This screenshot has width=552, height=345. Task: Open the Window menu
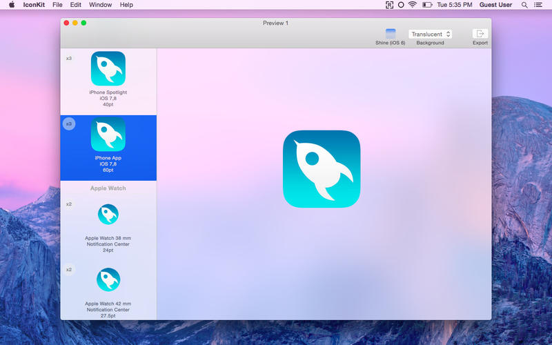pyautogui.click(x=101, y=5)
